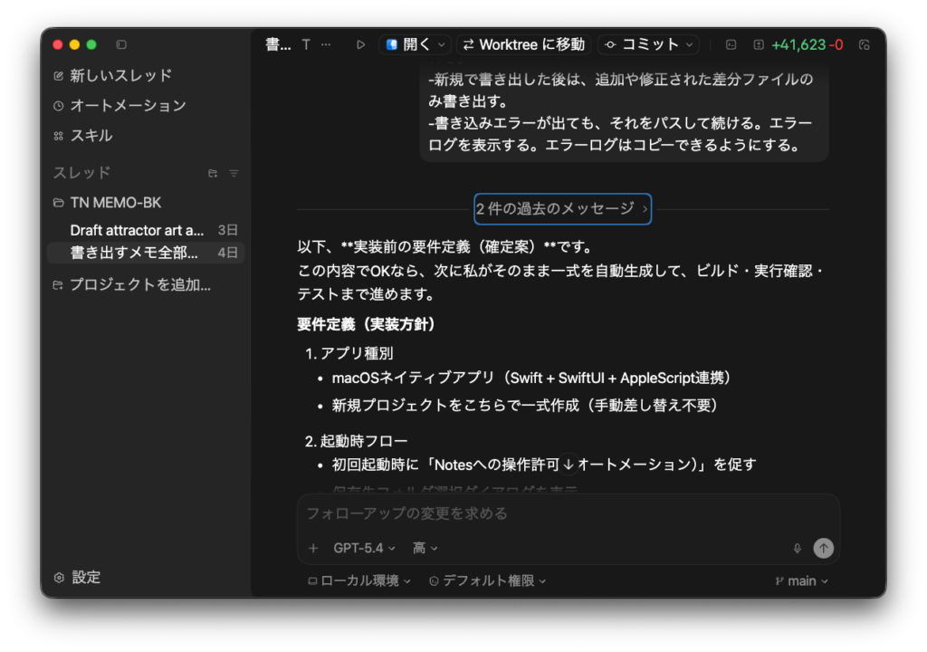Open the main branch selector

pyautogui.click(x=802, y=580)
